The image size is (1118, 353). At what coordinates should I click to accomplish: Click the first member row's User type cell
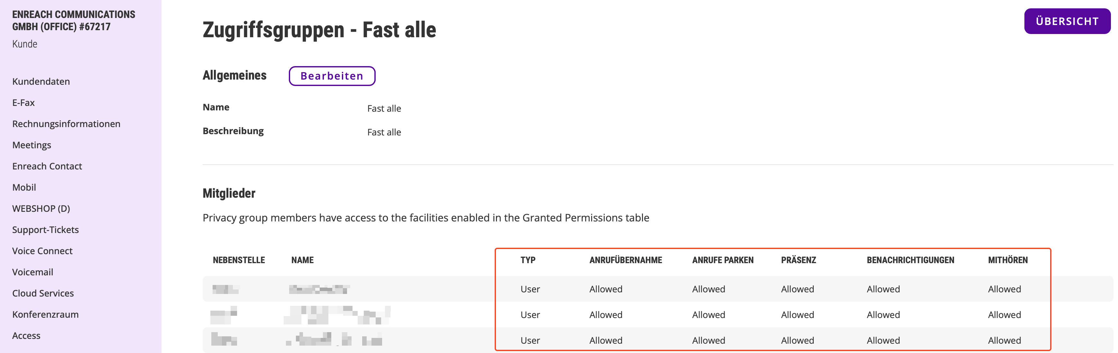click(530, 289)
